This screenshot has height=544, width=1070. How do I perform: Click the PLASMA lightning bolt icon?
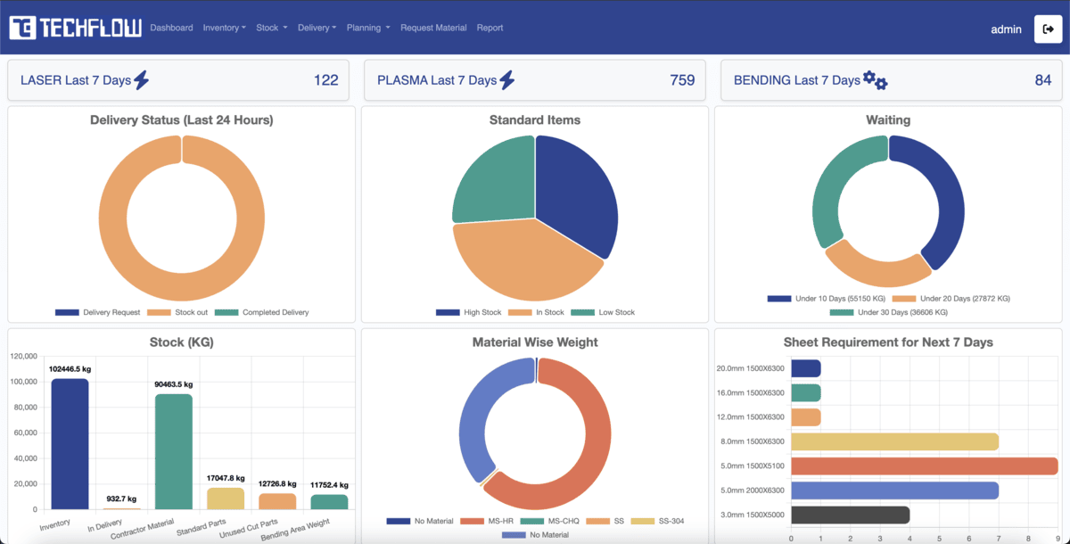[x=506, y=80]
